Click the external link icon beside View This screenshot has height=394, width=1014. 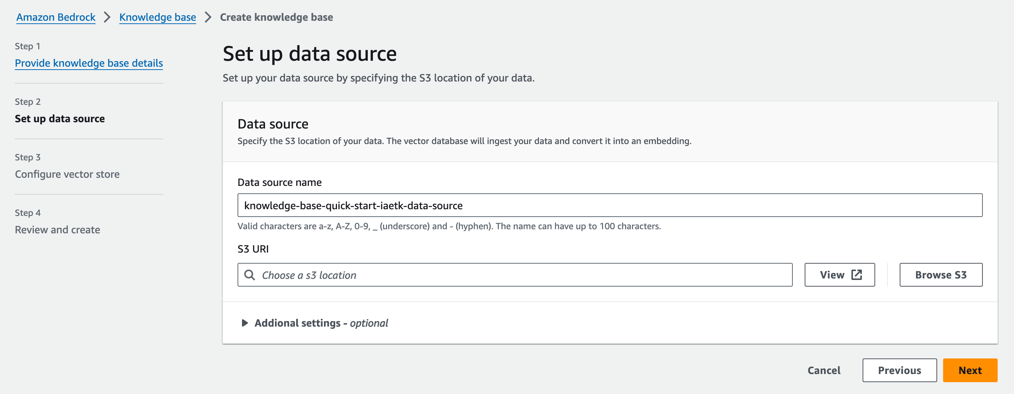[857, 275]
